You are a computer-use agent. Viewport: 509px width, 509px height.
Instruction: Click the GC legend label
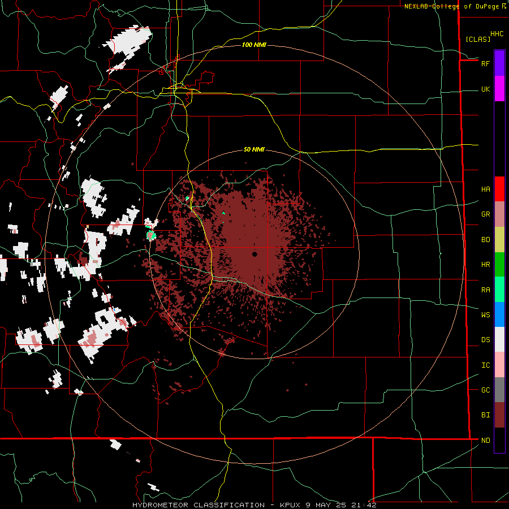485,390
